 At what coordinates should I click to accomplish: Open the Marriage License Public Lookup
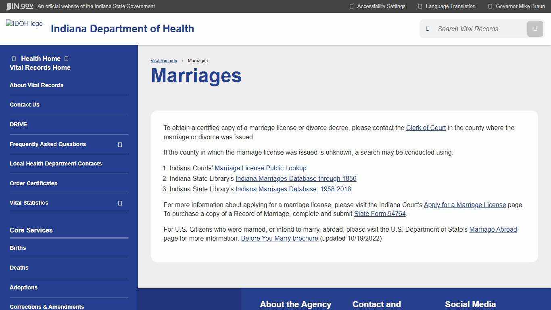coord(260,168)
